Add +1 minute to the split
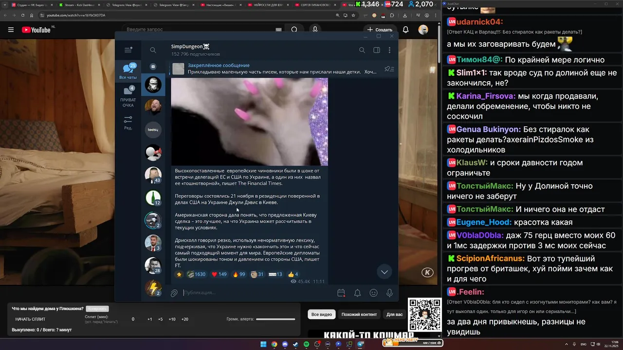This screenshot has width=623, height=350. [150, 319]
